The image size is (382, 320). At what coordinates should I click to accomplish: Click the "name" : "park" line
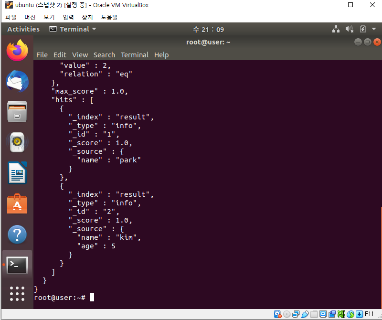point(109,160)
